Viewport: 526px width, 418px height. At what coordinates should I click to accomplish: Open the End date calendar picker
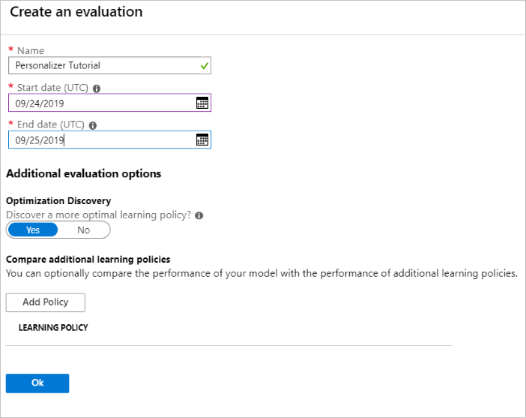point(202,140)
